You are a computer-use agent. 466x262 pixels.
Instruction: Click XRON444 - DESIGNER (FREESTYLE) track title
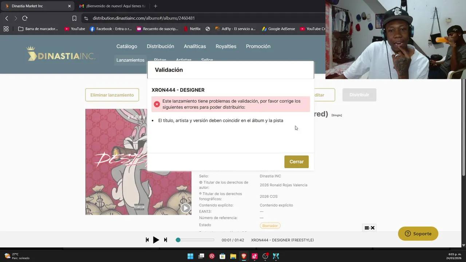coord(282,240)
